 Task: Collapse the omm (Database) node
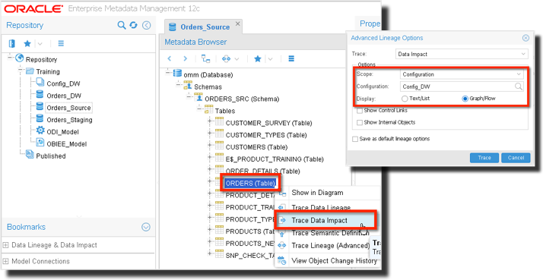click(167, 73)
